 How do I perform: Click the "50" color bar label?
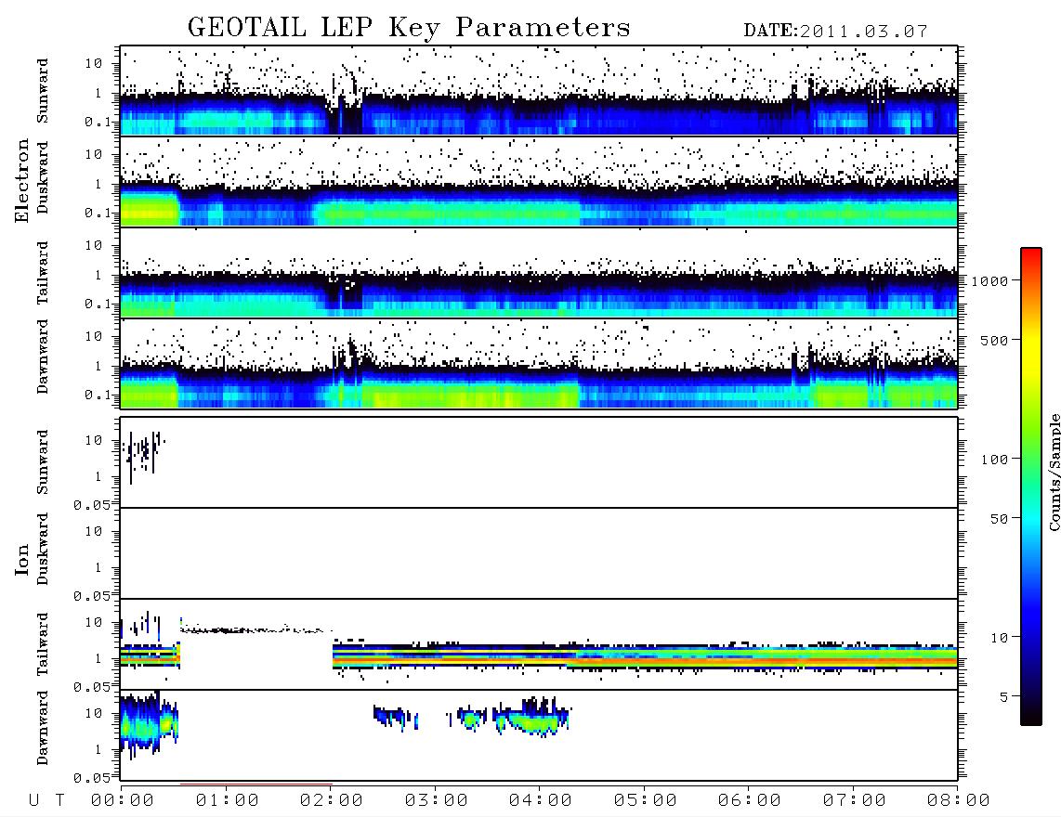[999, 519]
